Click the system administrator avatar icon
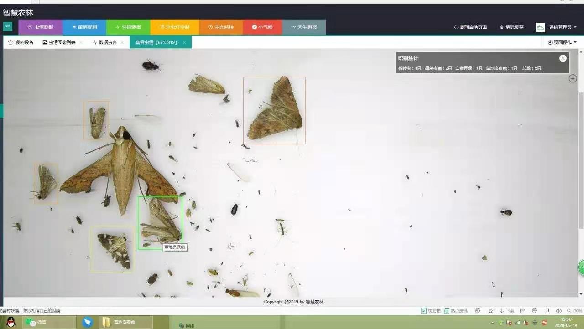584x329 pixels. point(541,27)
